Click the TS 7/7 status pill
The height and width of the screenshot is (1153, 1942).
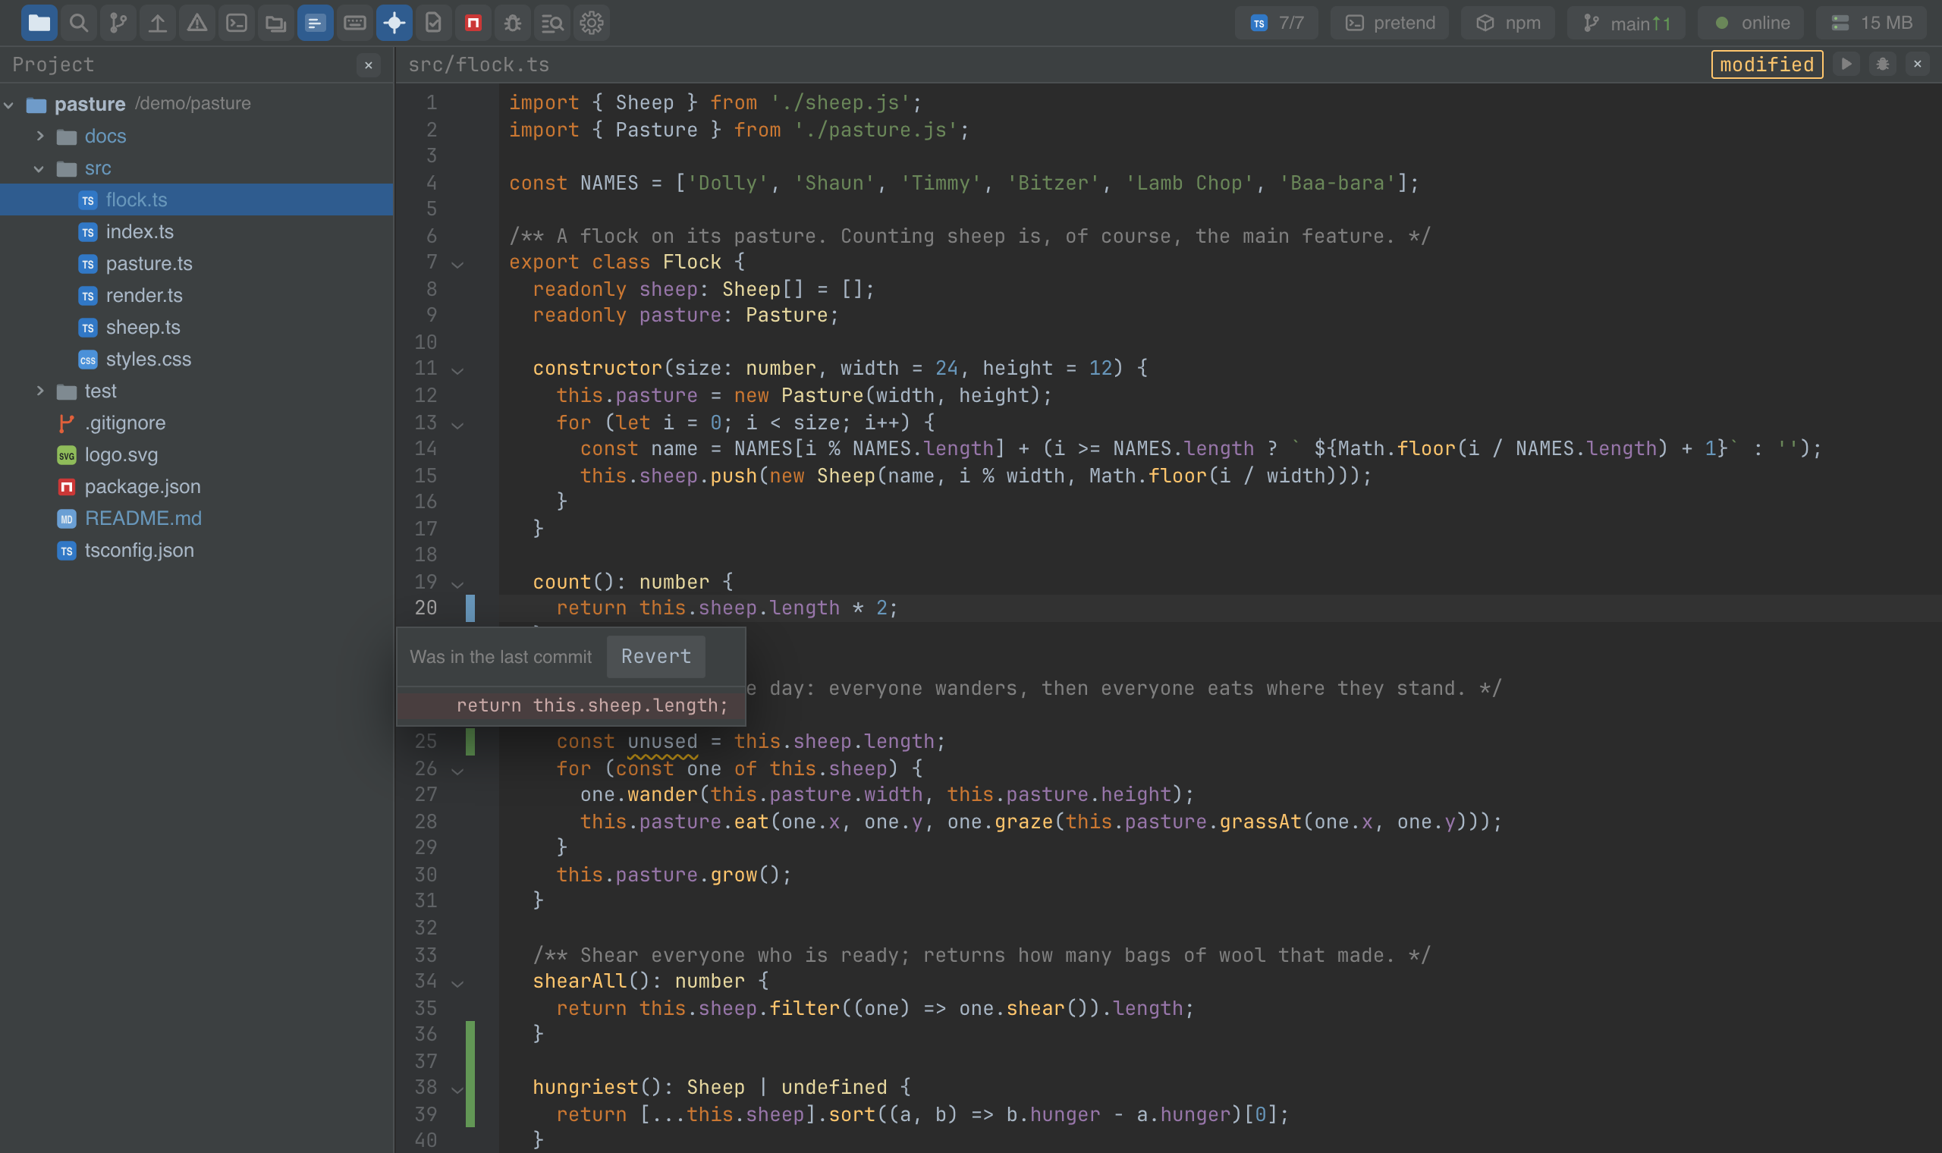[x=1277, y=23]
